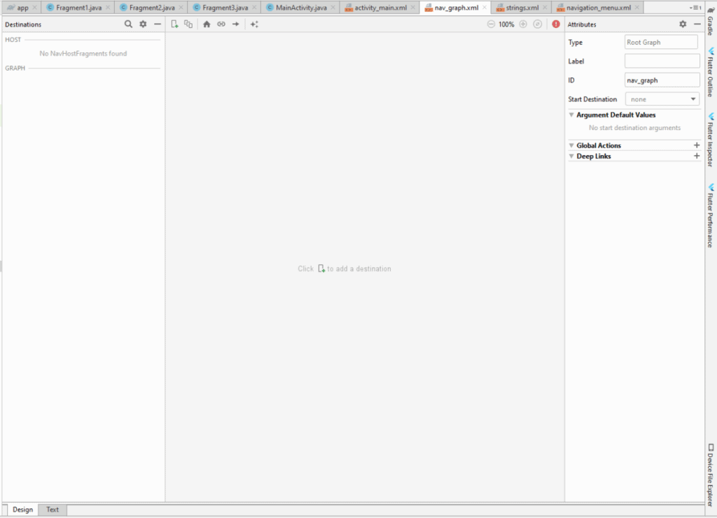
Task: Open the Device File Explorer side panel
Action: tap(710, 471)
